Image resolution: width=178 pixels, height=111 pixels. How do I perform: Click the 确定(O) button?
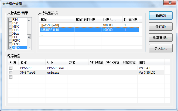click(160, 16)
